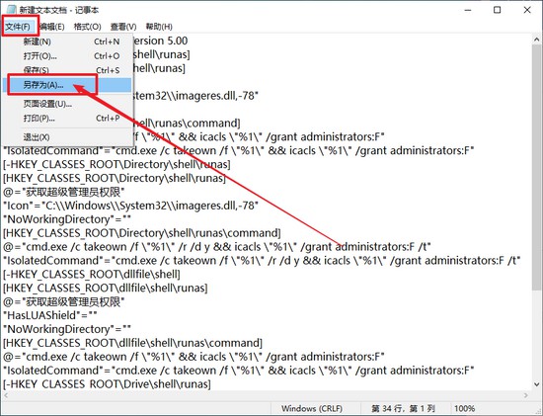The image size is (543, 416).
Task: Open the 格式(O) menu
Action: coord(87,27)
